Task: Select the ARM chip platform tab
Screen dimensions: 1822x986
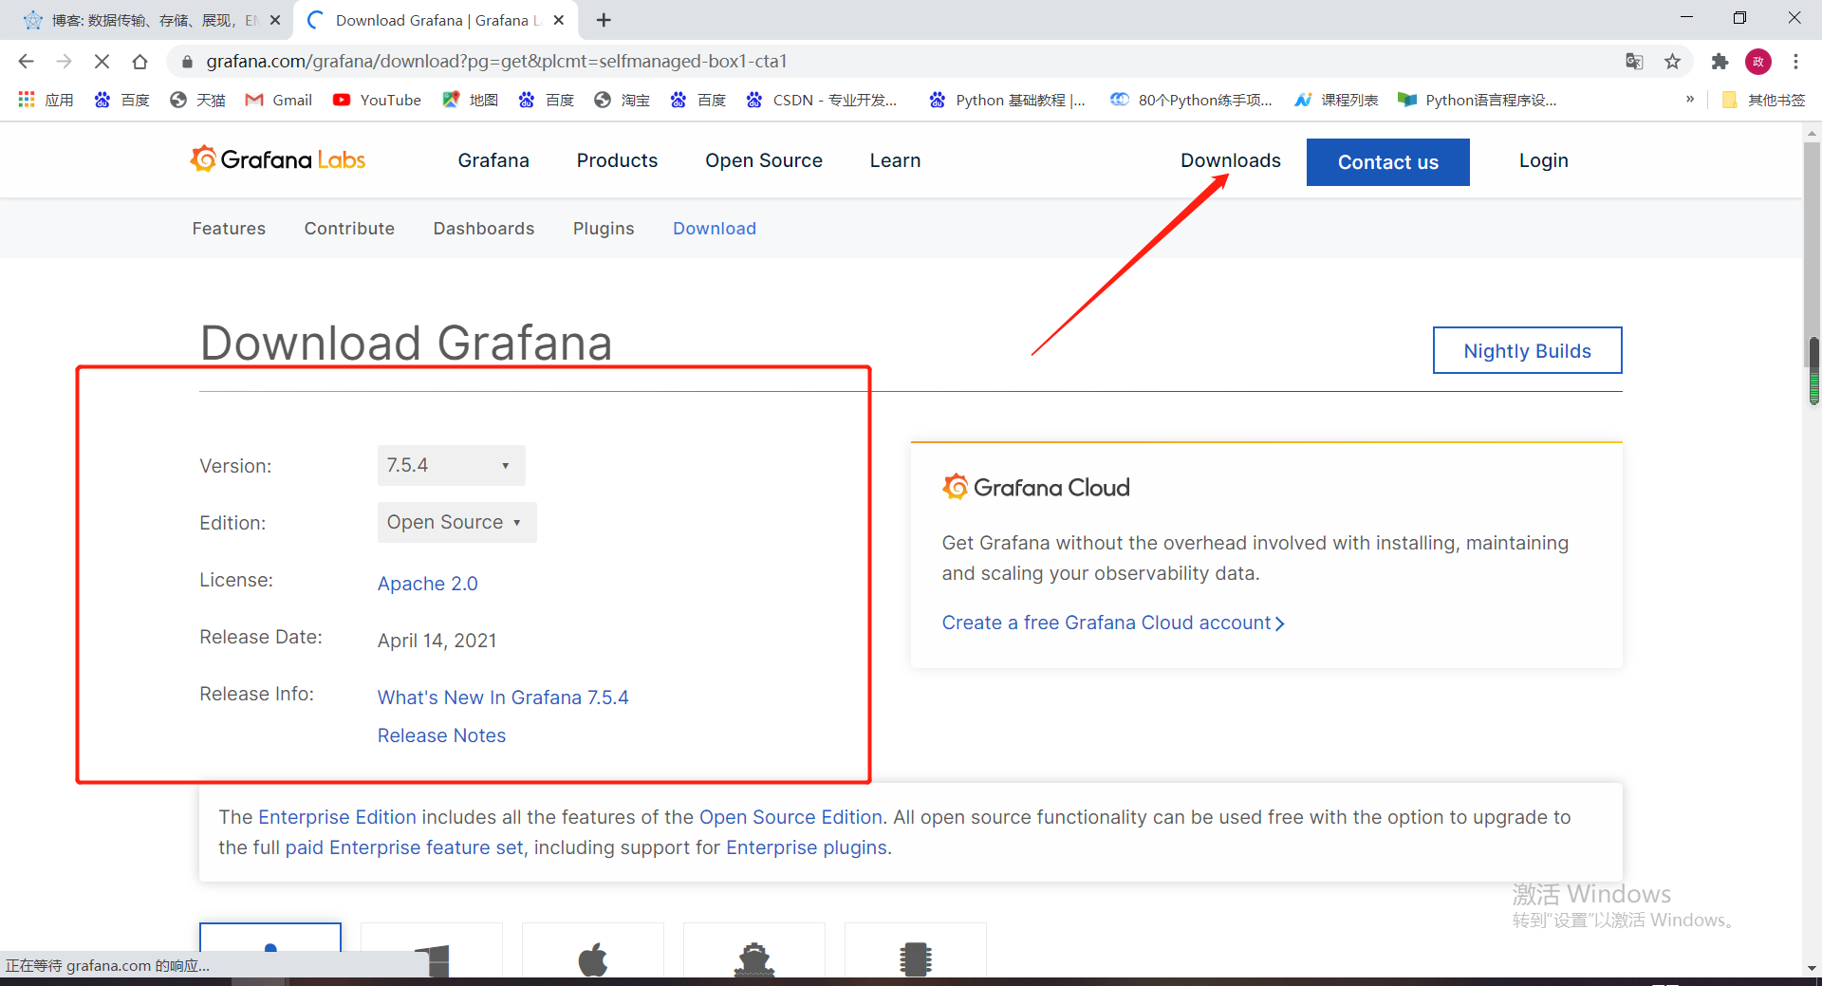Action: [916, 950]
